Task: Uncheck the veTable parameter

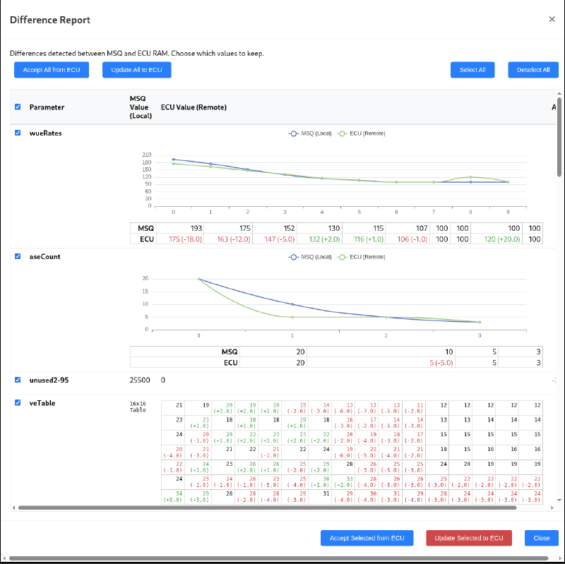Action: tap(16, 402)
